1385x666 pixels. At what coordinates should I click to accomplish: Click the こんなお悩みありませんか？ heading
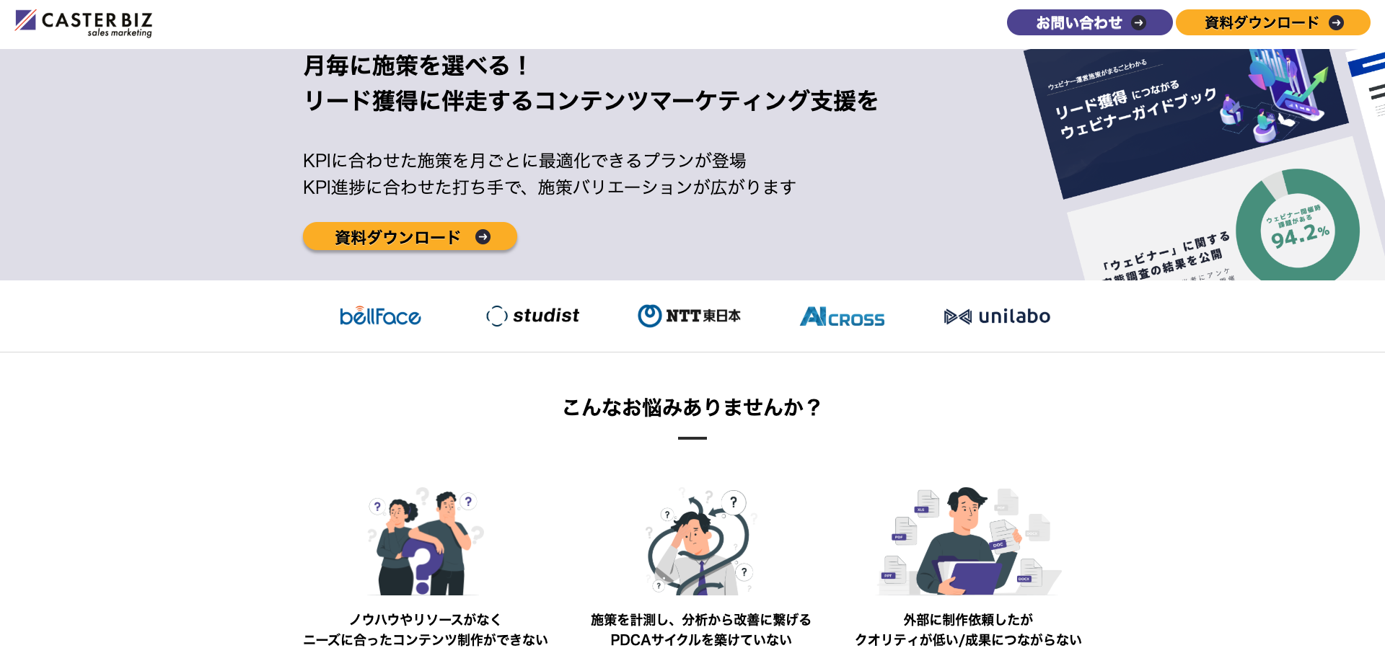tap(692, 407)
